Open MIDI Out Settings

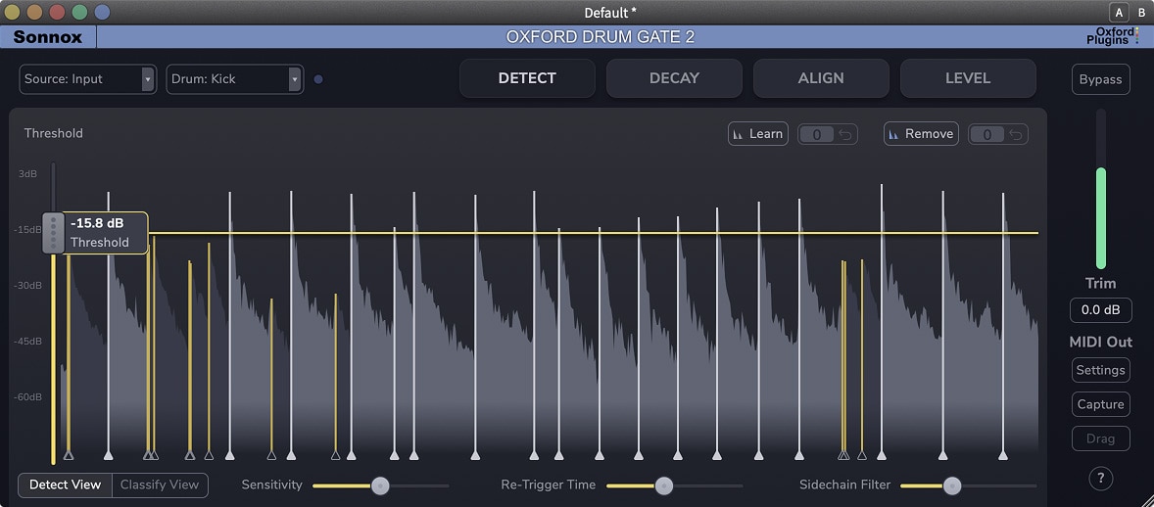click(1100, 370)
